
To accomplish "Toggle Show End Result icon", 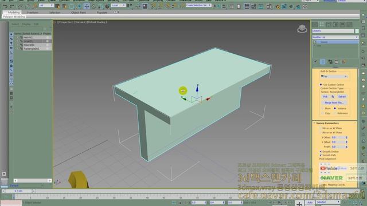I will pyautogui.click(x=323, y=62).
